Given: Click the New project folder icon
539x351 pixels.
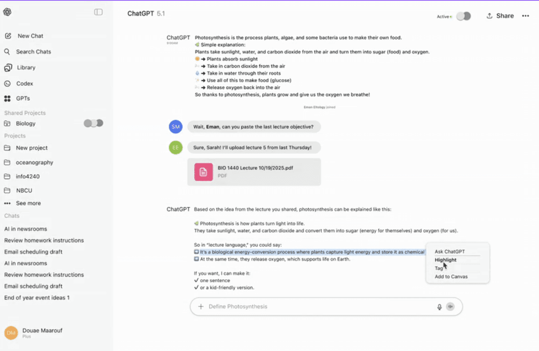Looking at the screenshot, I should 7,148.
